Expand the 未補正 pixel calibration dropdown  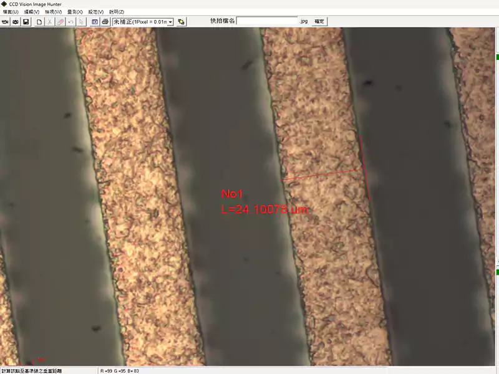point(170,22)
